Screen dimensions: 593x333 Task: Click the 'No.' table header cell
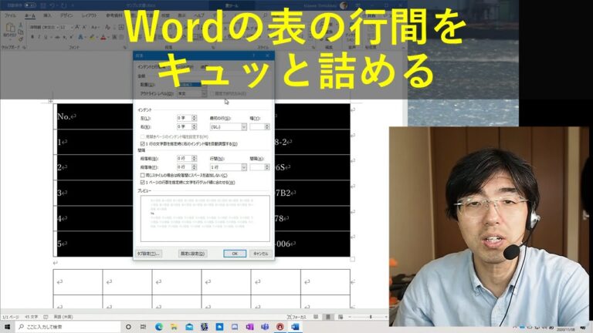point(94,116)
